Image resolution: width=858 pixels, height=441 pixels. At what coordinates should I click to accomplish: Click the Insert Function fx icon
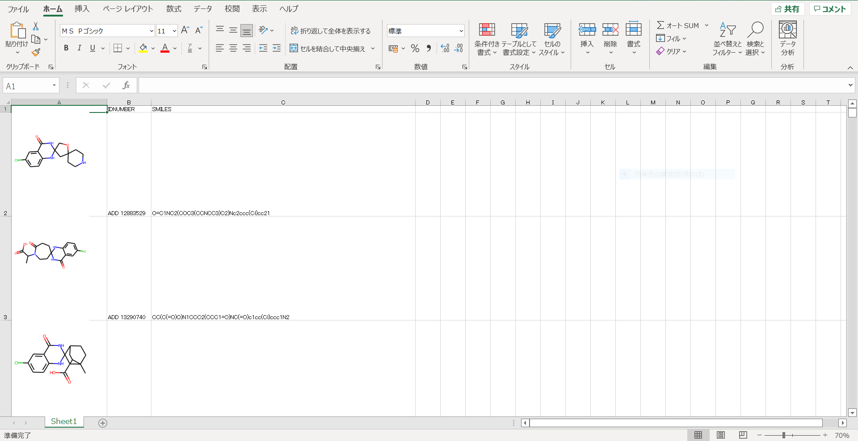(126, 85)
